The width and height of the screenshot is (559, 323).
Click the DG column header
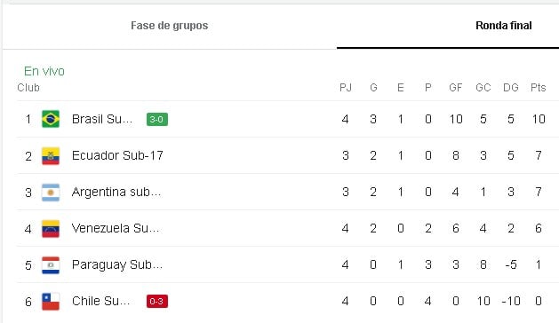coord(510,88)
